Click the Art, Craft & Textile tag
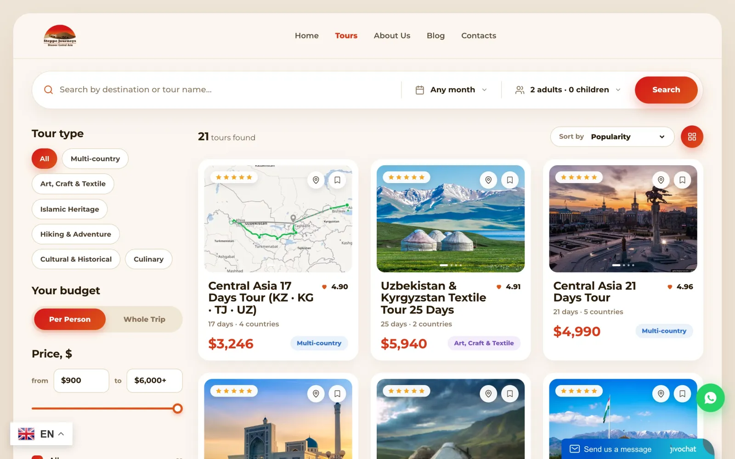Screen dimensions: 735x459 484,343
